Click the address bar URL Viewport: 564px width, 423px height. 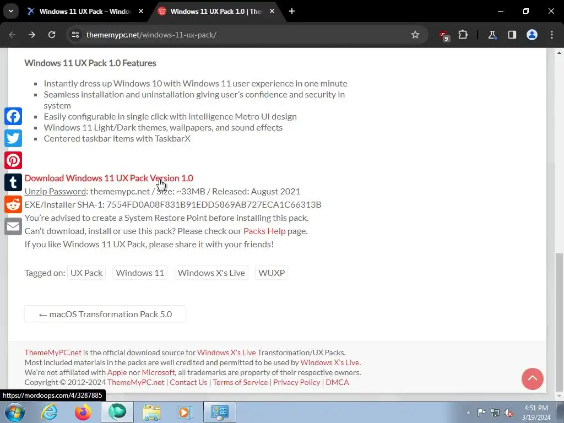pos(151,35)
